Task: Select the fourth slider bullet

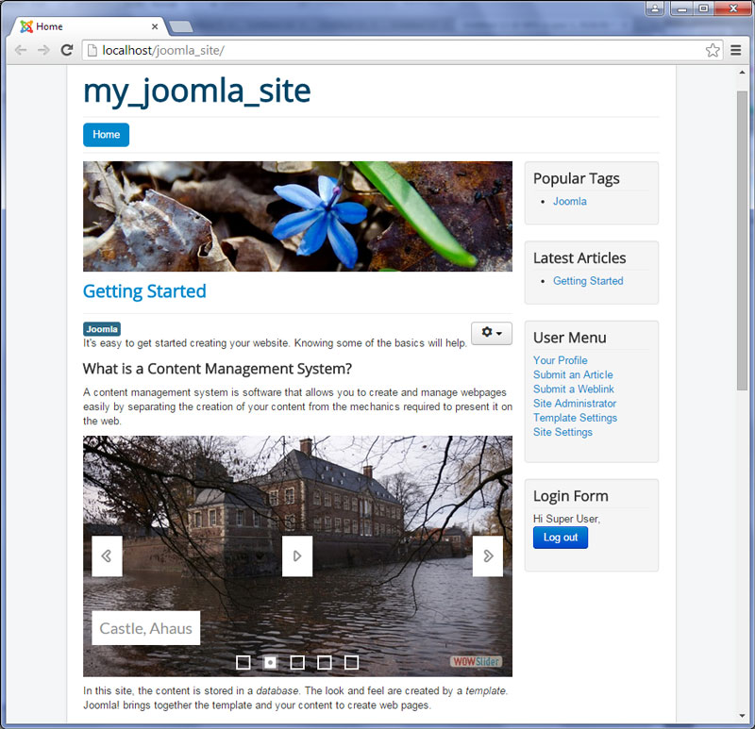Action: [324, 663]
